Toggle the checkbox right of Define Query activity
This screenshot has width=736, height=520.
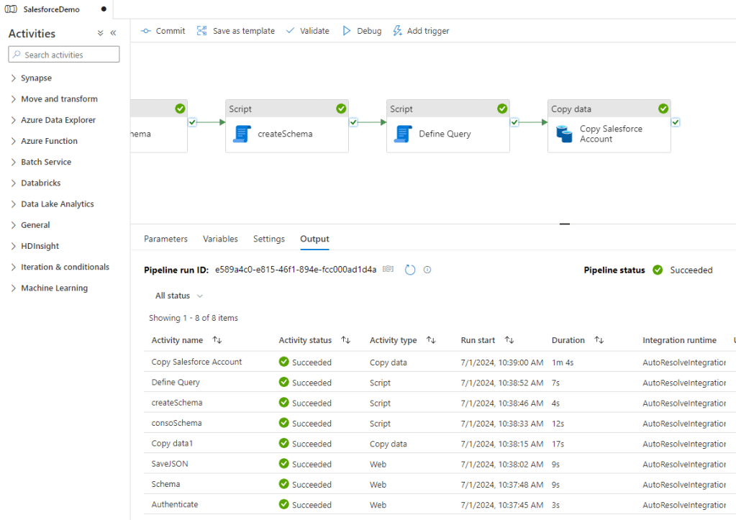coord(514,122)
